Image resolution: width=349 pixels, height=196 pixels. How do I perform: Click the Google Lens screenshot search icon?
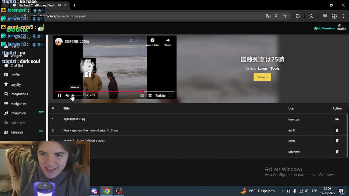pyautogui.click(x=311, y=16)
